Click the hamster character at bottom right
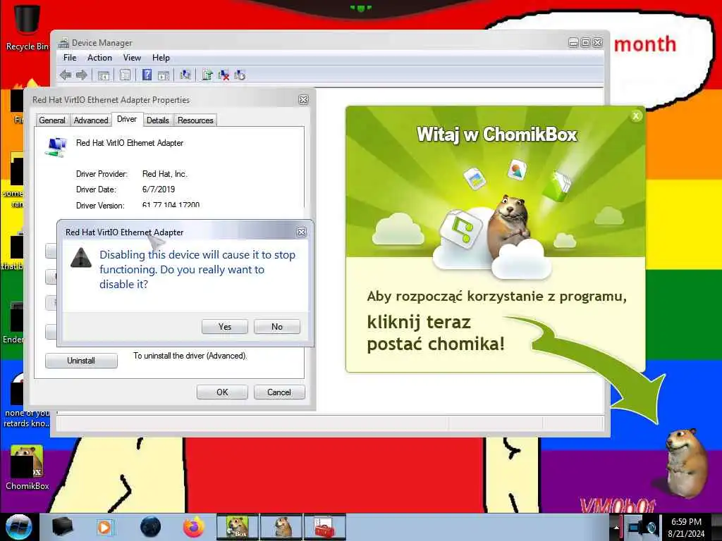722x541 pixels. 686,464
